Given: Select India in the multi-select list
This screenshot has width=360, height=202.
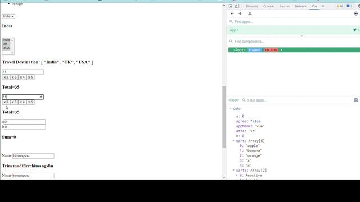Looking at the screenshot, I should point(6,40).
